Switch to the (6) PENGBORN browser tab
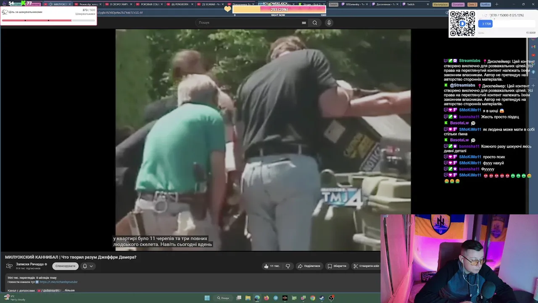The image size is (538, 303). pyautogui.click(x=180, y=4)
